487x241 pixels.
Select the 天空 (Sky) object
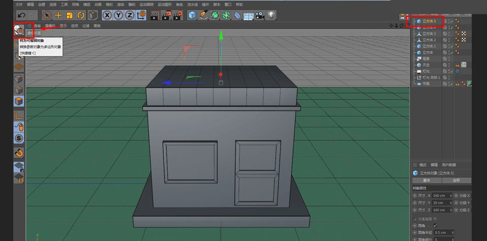click(x=427, y=65)
